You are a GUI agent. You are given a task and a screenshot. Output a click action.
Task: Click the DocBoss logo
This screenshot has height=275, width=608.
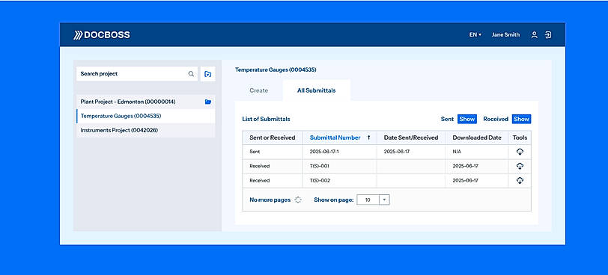pos(102,35)
